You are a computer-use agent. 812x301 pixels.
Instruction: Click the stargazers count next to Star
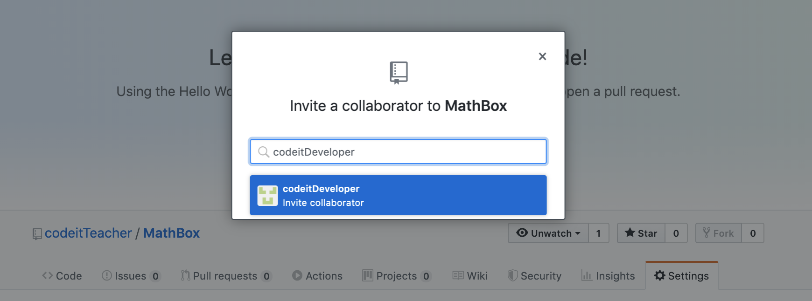(x=676, y=233)
